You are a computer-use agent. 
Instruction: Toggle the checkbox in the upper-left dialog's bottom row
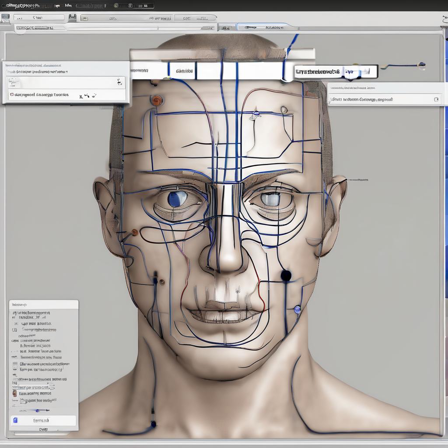11,94
